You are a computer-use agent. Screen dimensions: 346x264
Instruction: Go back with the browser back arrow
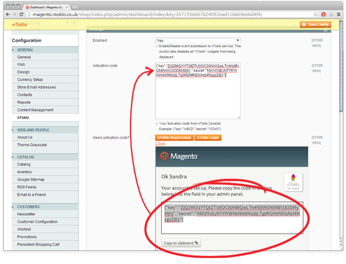coord(8,15)
